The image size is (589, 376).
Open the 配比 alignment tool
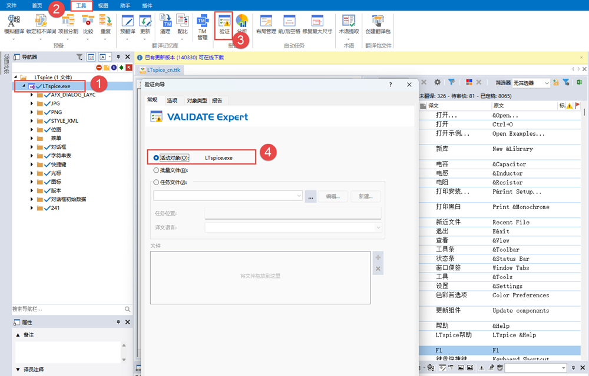[183, 21]
